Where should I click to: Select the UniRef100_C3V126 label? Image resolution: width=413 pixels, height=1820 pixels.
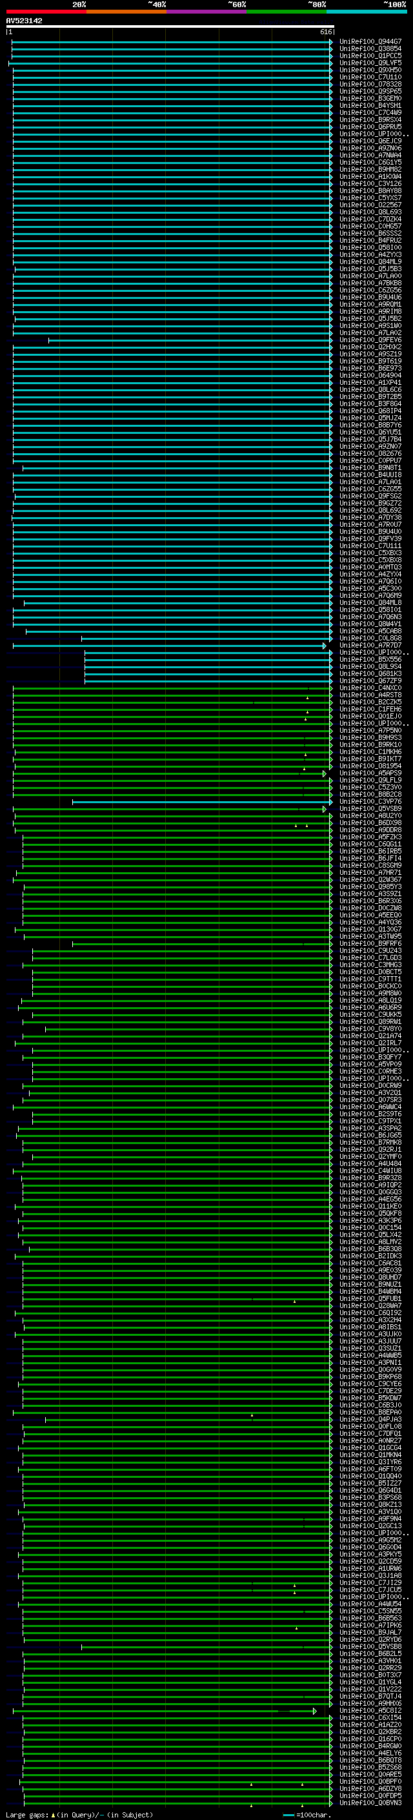click(370, 184)
